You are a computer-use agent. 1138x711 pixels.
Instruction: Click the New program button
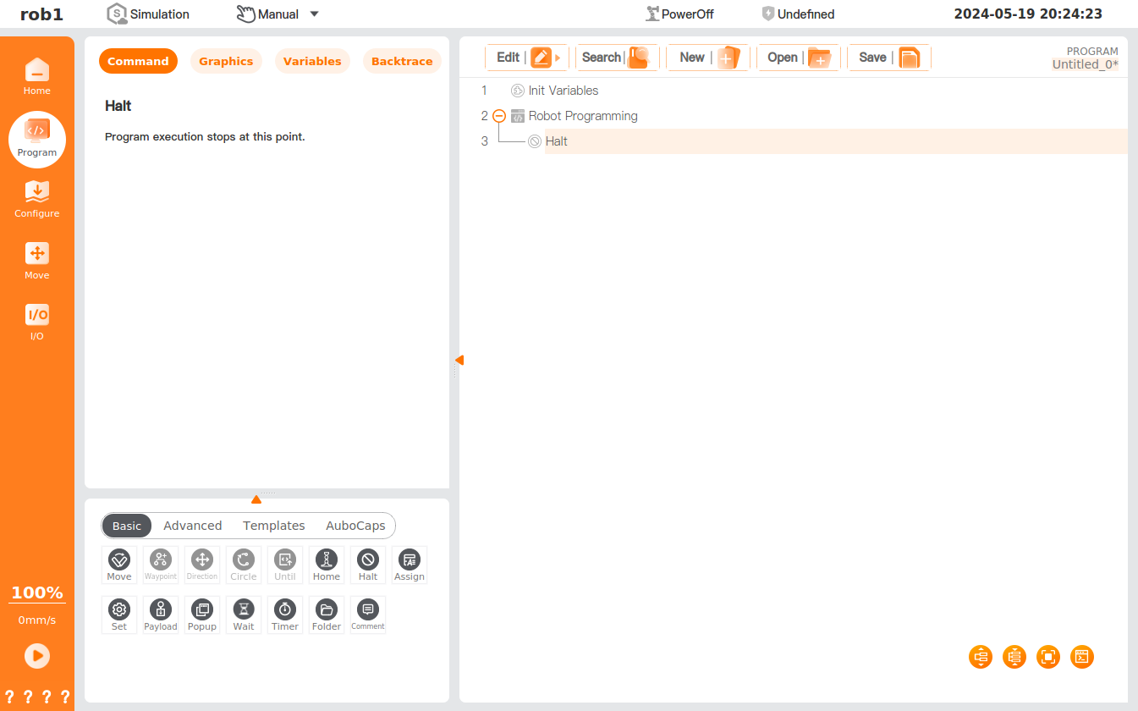tap(708, 58)
